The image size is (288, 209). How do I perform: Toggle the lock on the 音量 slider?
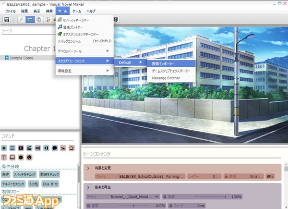[x=165, y=197]
